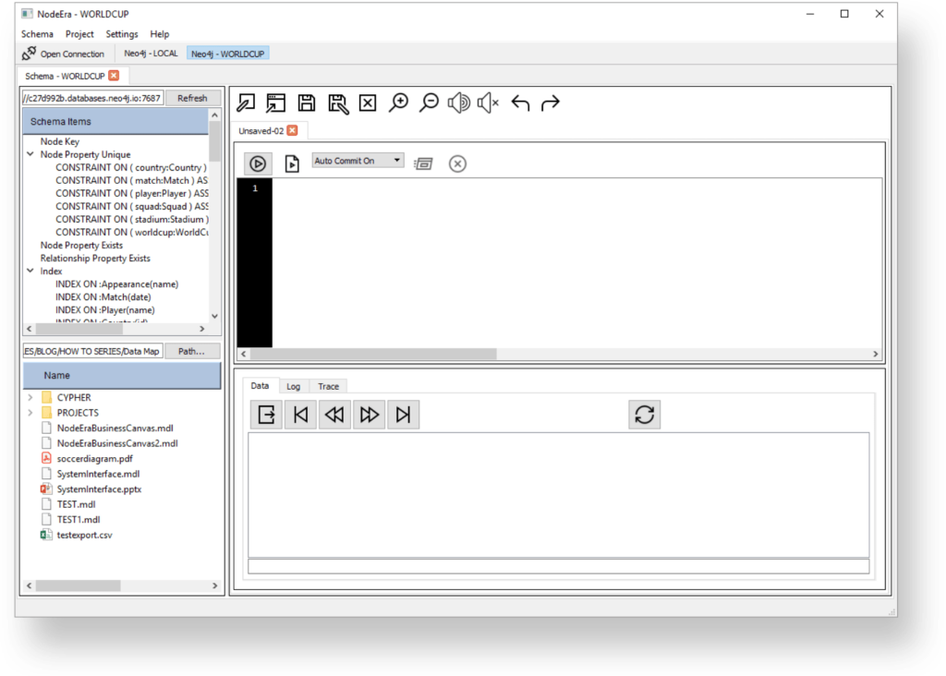
Task: Click the Open Connection plug icon
Action: coord(29,53)
